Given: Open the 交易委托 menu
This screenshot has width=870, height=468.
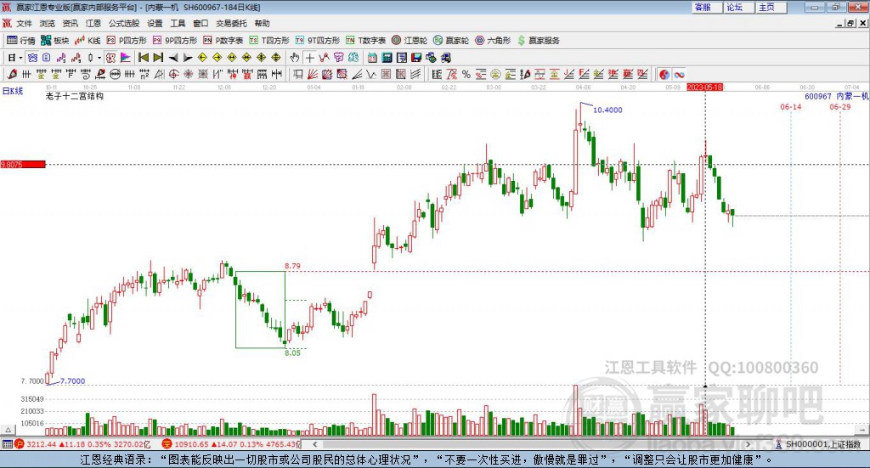Looking at the screenshot, I should pos(231,23).
